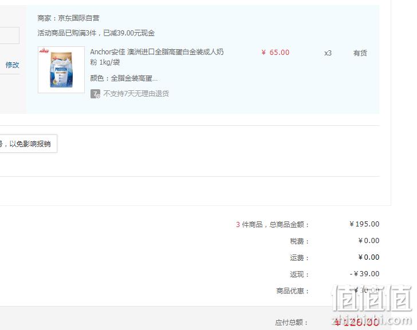Click the partially visible input box at left
This screenshot has width=417, height=330.
(x=10, y=35)
